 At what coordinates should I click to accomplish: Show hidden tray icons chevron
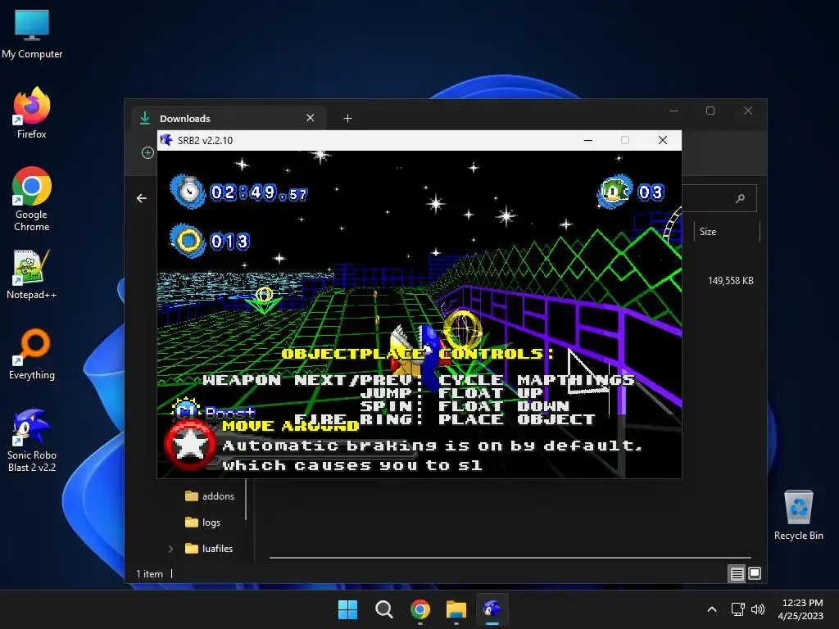712,609
